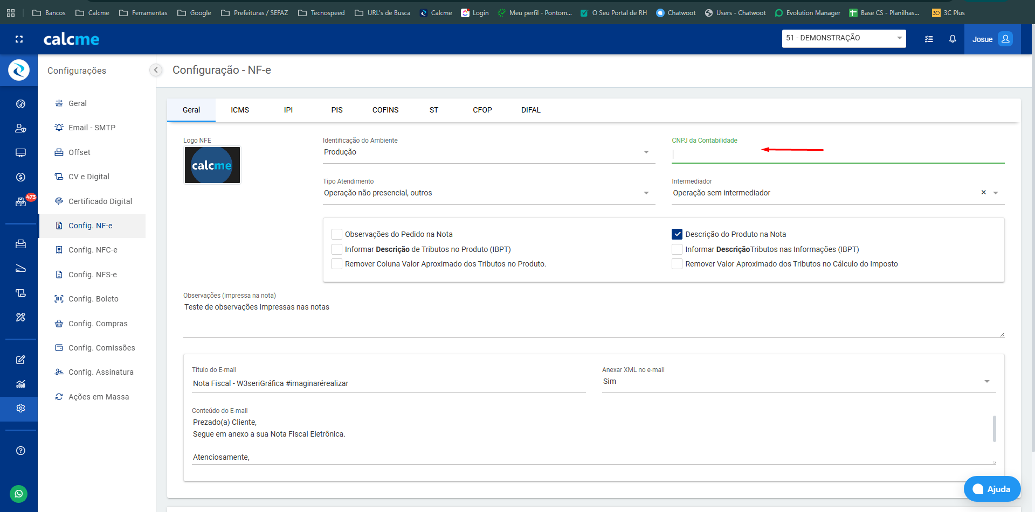This screenshot has width=1035, height=512.
Task: Switch to the DIFAL tab
Action: pos(530,110)
